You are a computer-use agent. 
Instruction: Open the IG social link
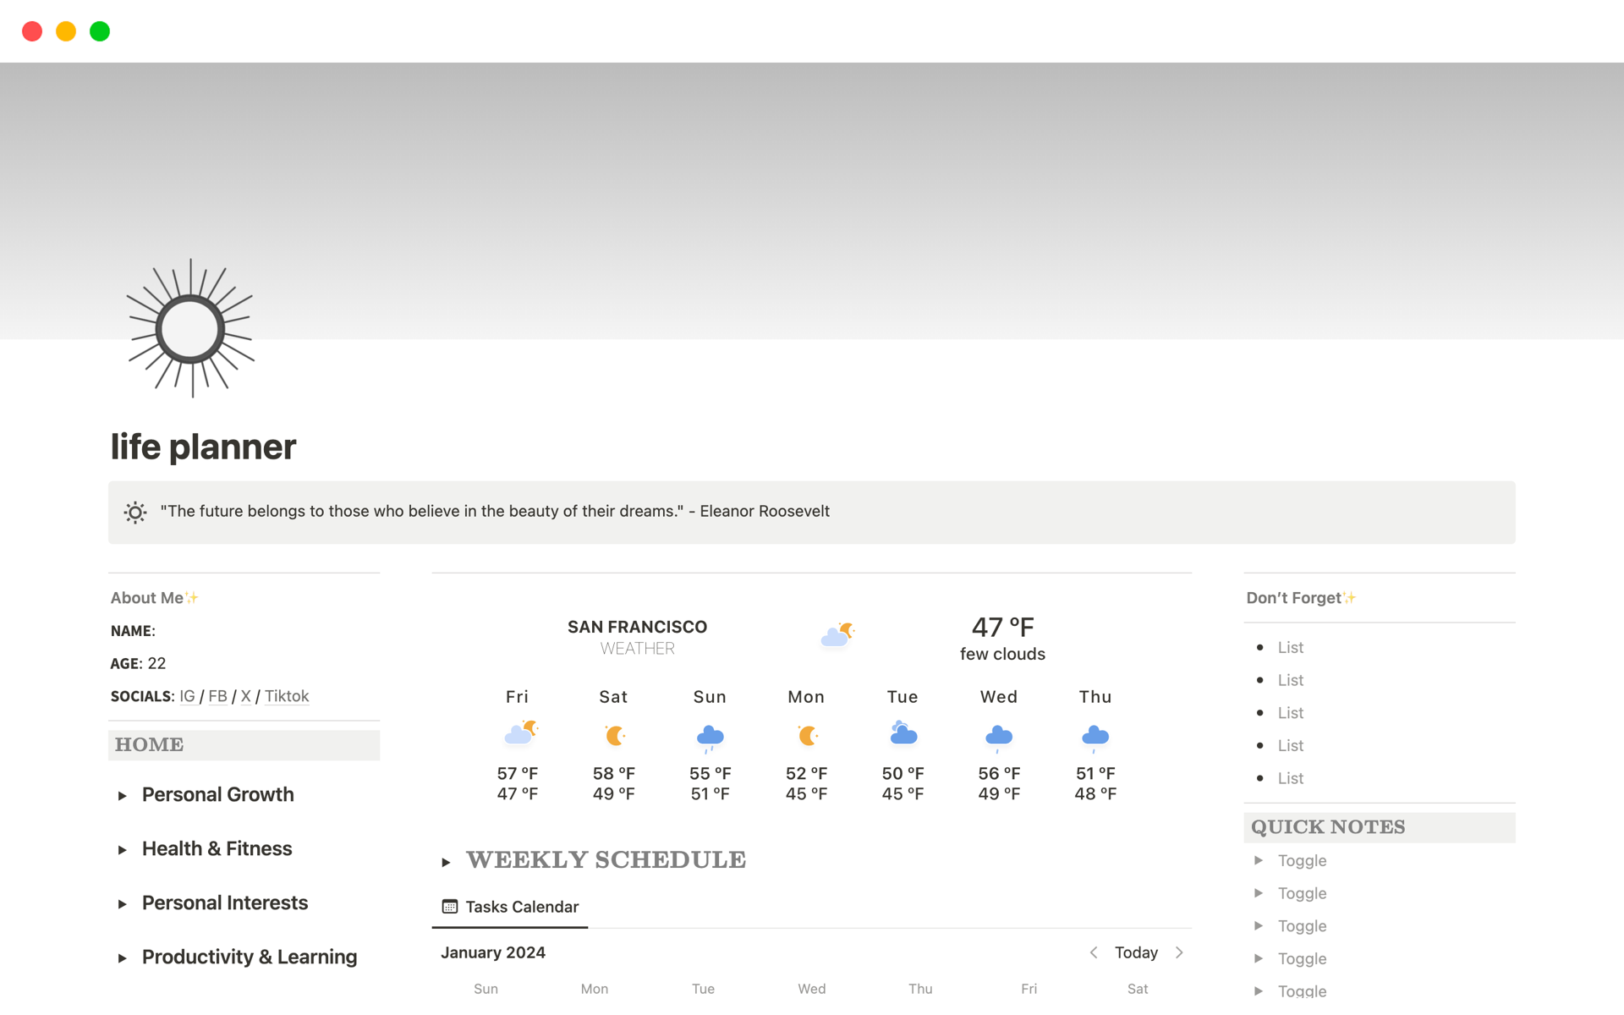(x=187, y=696)
